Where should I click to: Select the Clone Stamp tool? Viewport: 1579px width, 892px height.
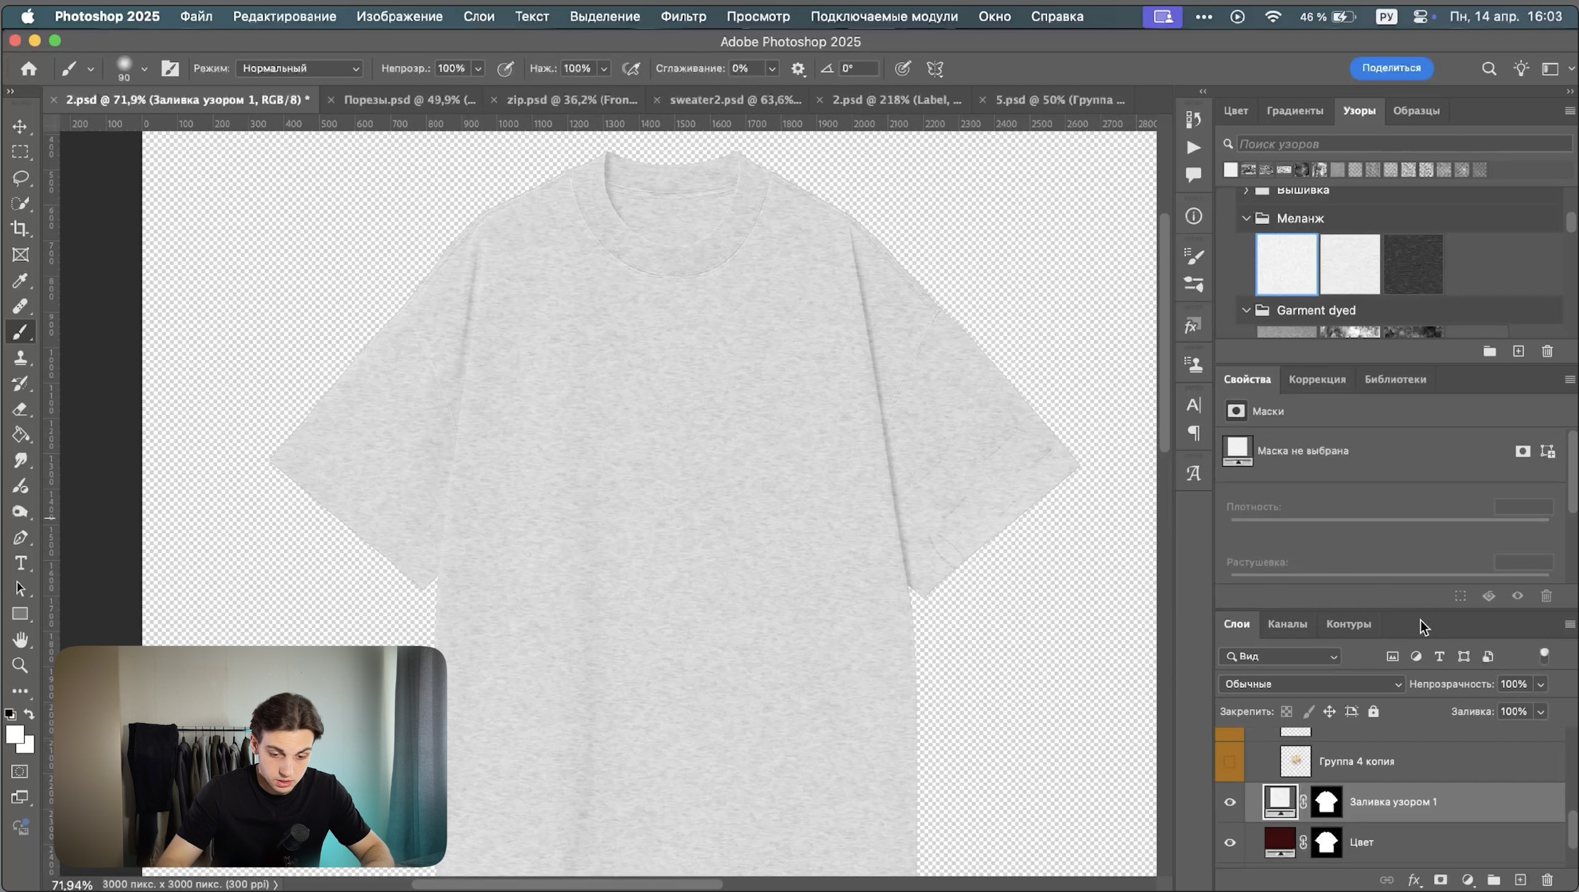coord(20,358)
